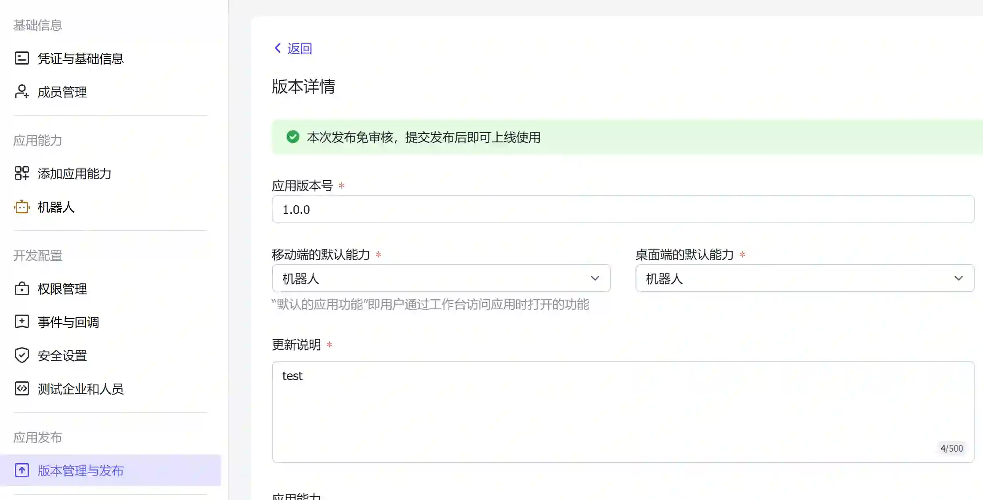This screenshot has height=500, width=983.
Task: Click the add app capability grid icon
Action: point(22,173)
